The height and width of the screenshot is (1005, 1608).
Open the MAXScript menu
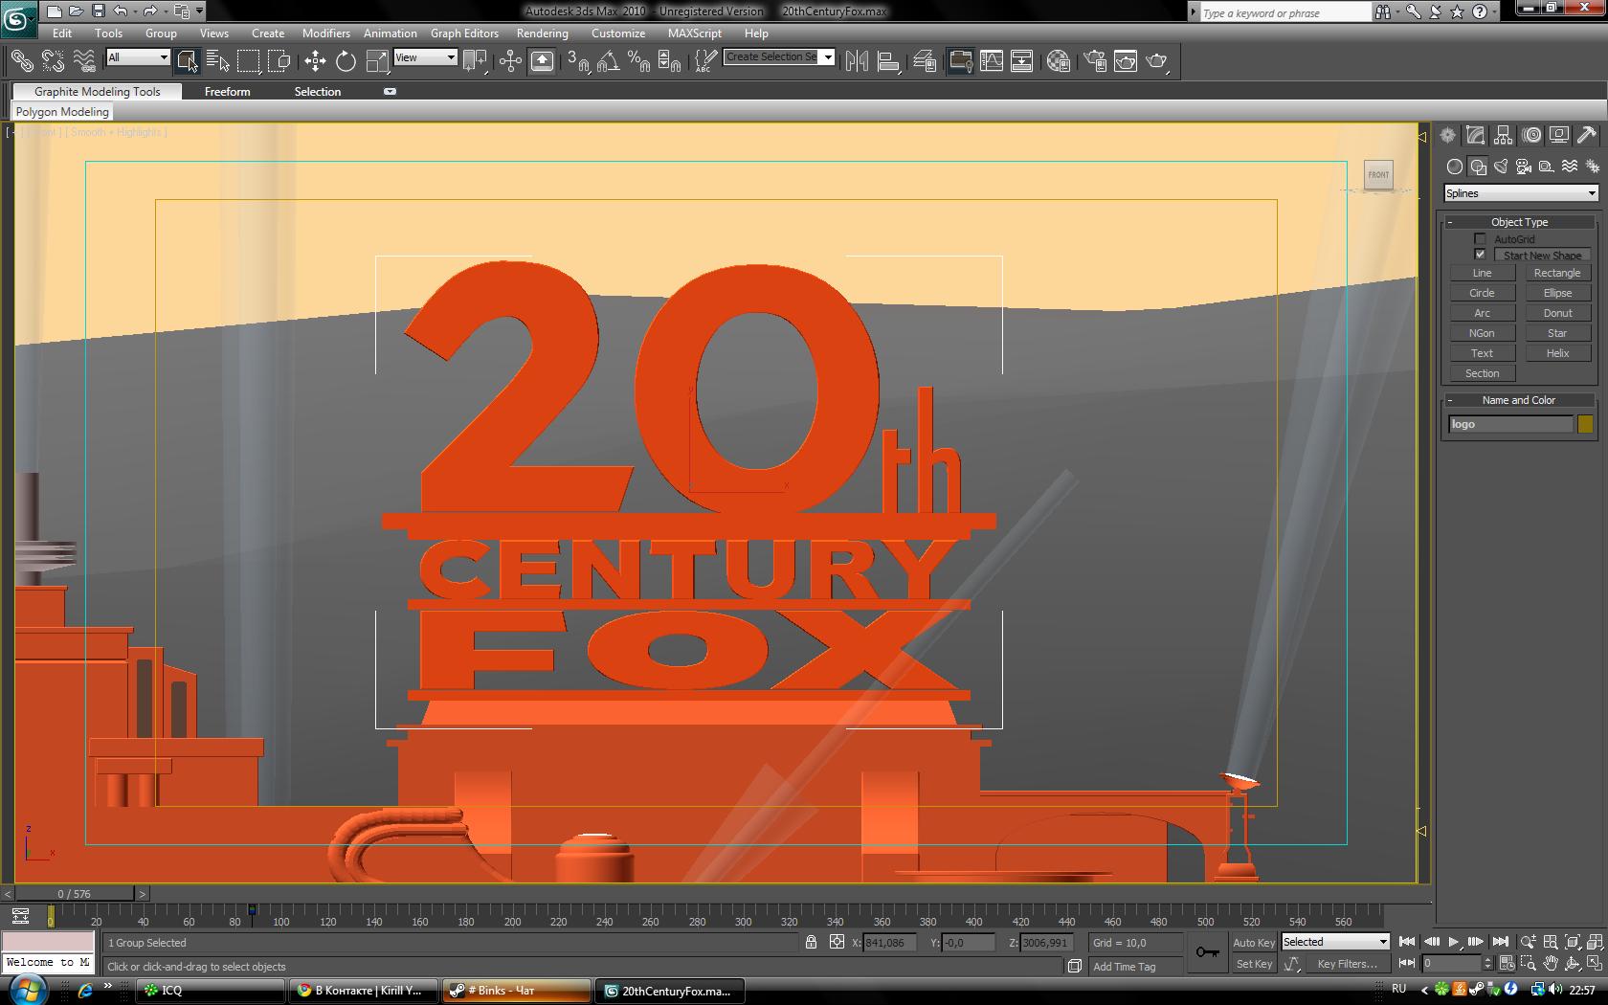pos(694,33)
